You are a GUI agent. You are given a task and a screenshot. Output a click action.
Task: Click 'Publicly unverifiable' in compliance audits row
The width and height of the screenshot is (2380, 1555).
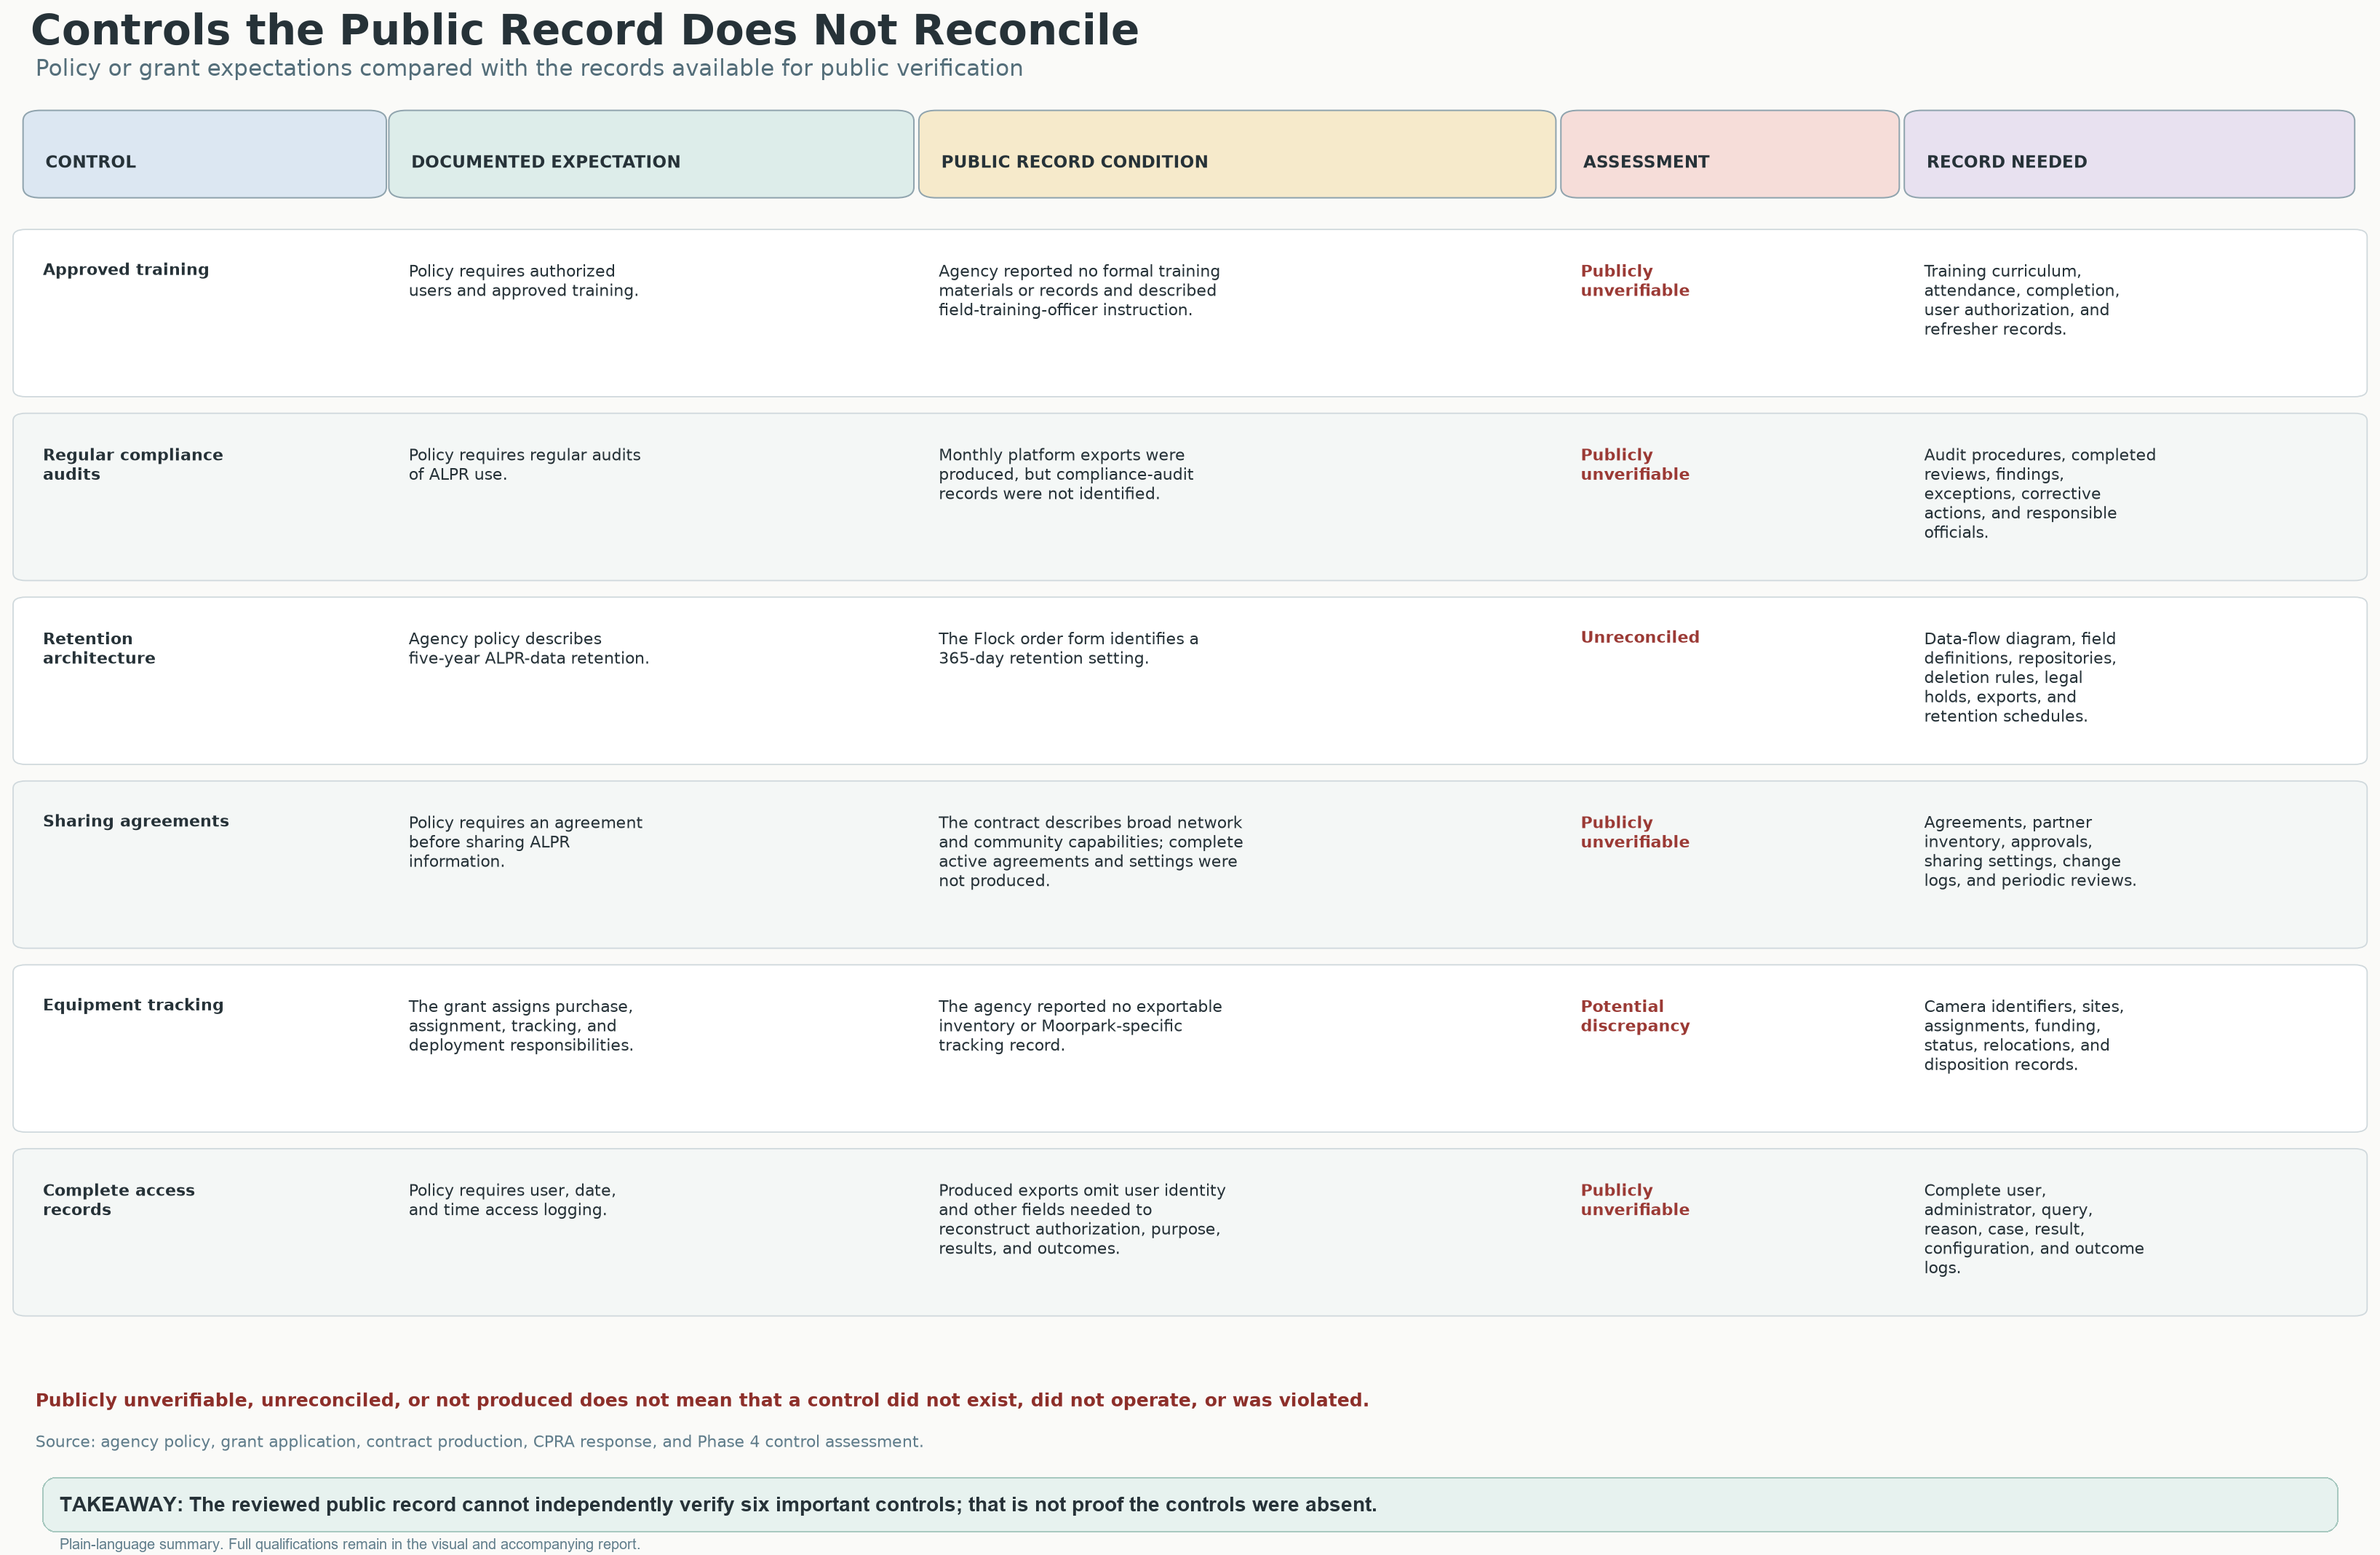click(1635, 464)
